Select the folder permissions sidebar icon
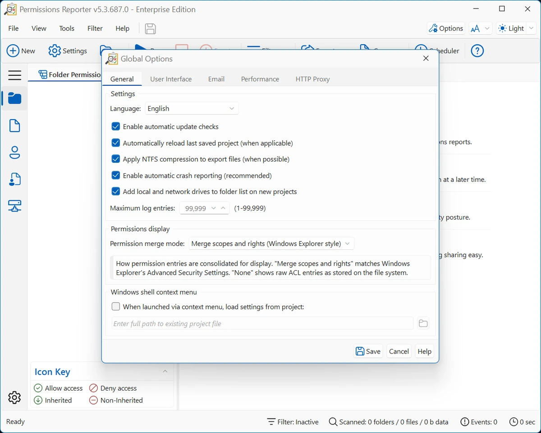The height and width of the screenshot is (433, 541). (14, 98)
